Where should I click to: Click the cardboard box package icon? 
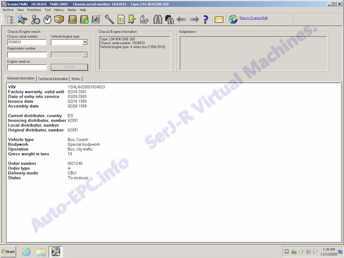point(59,19)
